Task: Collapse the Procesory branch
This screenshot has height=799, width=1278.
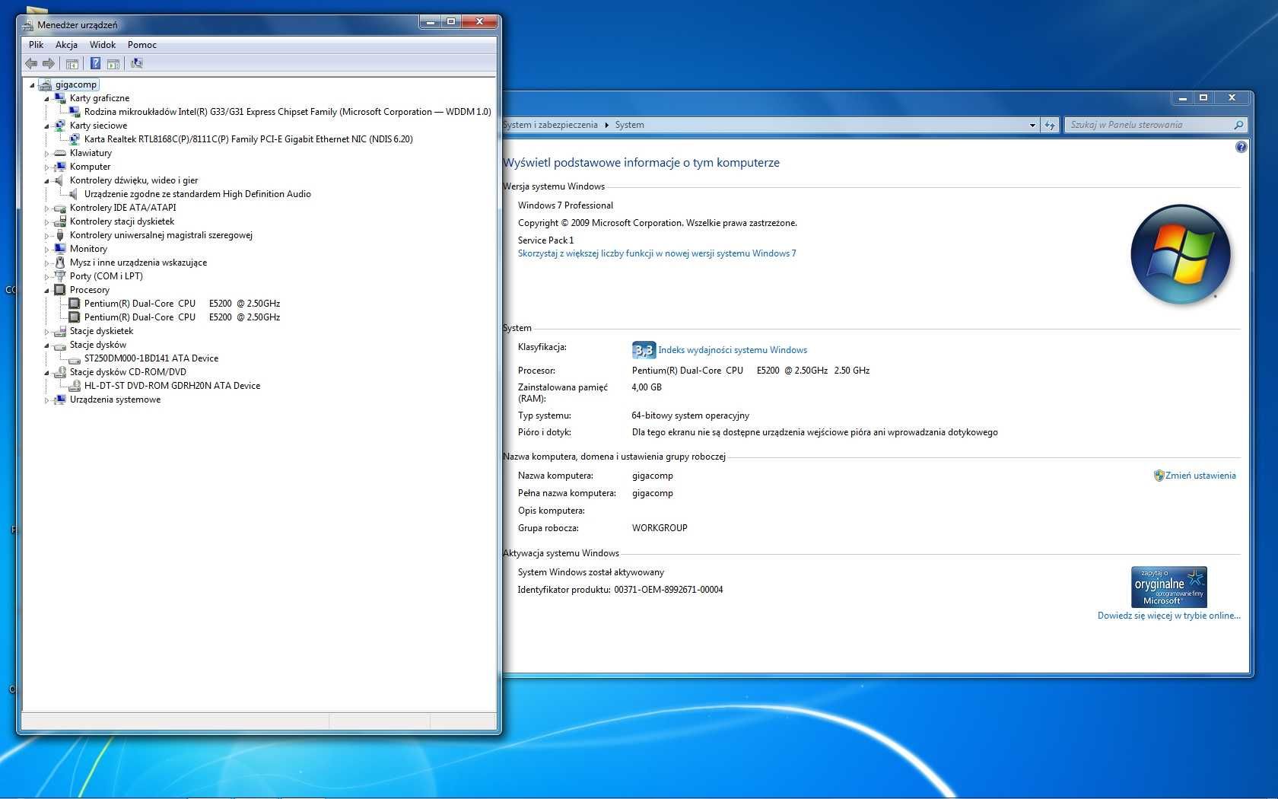Action: 46,291
